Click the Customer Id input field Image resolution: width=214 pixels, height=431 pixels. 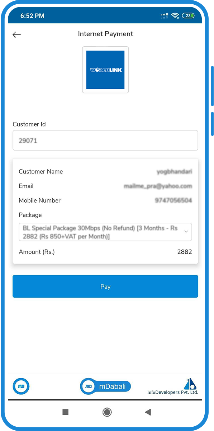tap(105, 140)
